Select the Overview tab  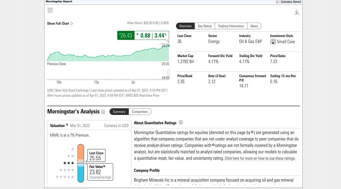click(185, 26)
